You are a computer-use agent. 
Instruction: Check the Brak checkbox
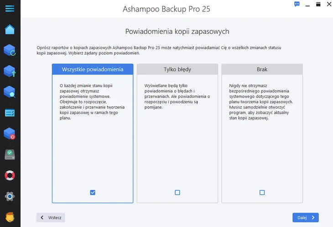pos(262,193)
